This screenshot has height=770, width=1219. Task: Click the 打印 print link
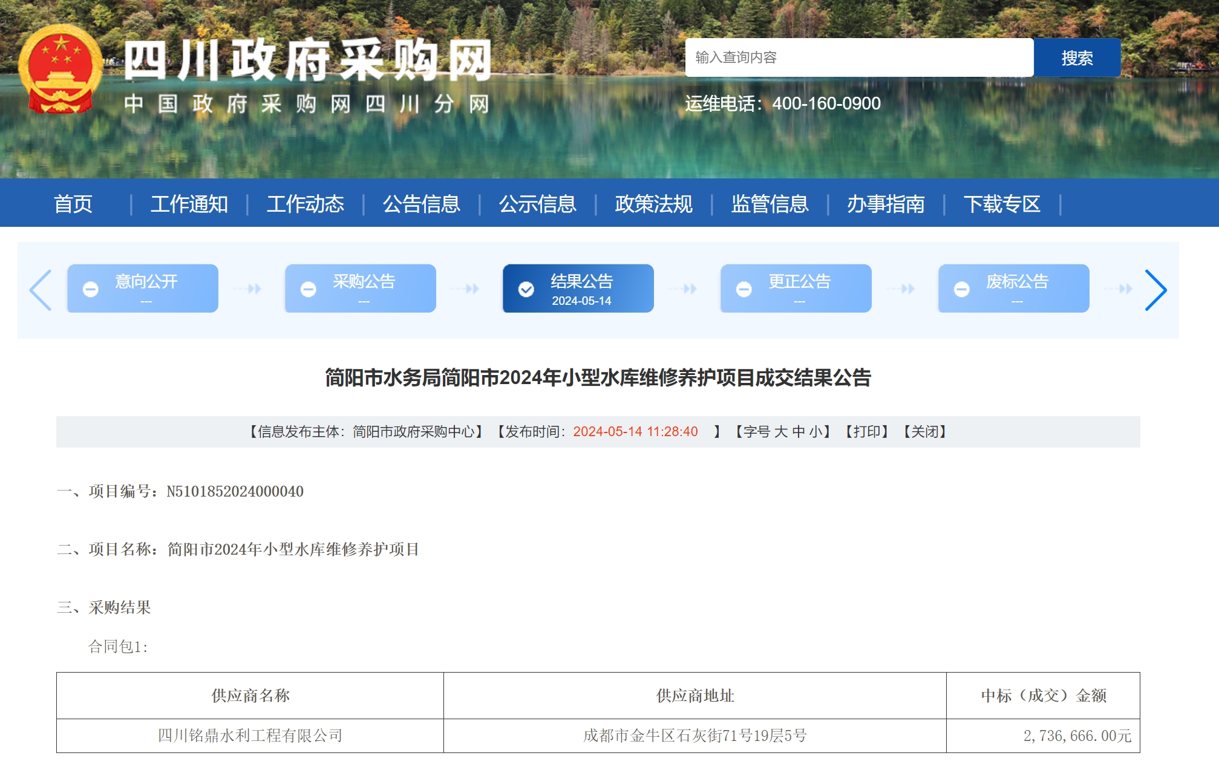[866, 432]
